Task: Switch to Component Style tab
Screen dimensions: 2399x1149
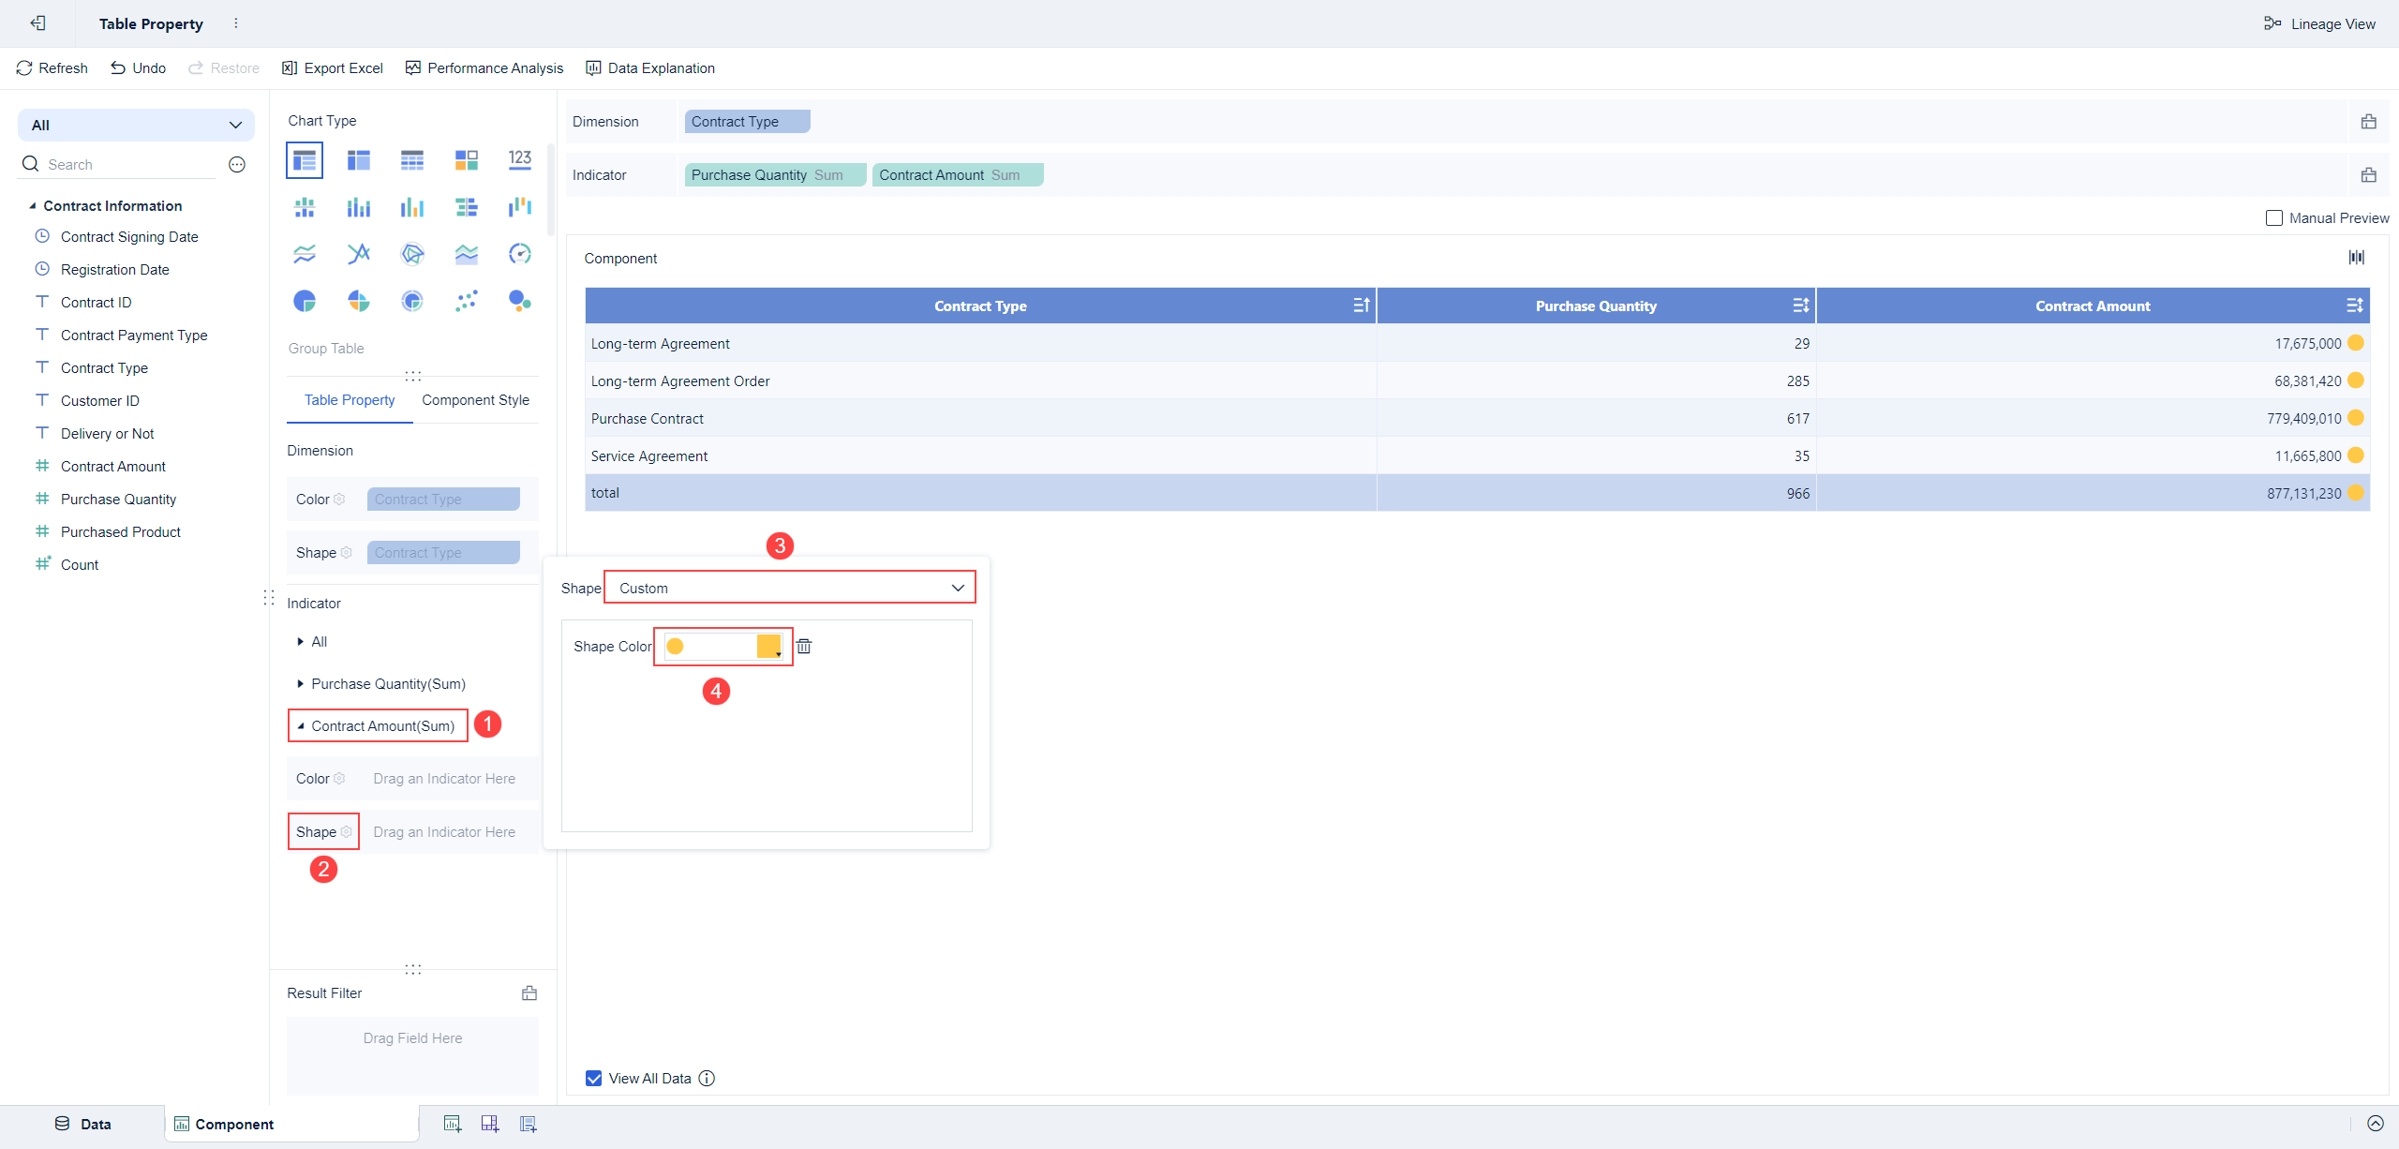Action: [x=475, y=400]
